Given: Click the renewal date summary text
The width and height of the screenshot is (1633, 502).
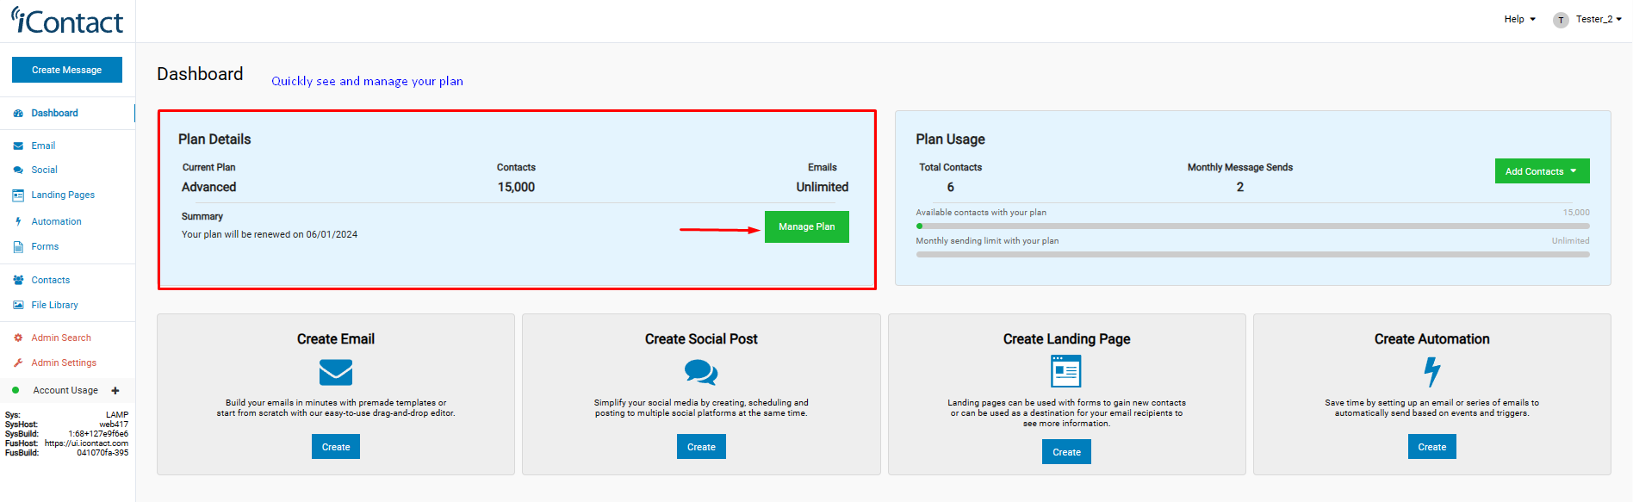Looking at the screenshot, I should tap(270, 234).
